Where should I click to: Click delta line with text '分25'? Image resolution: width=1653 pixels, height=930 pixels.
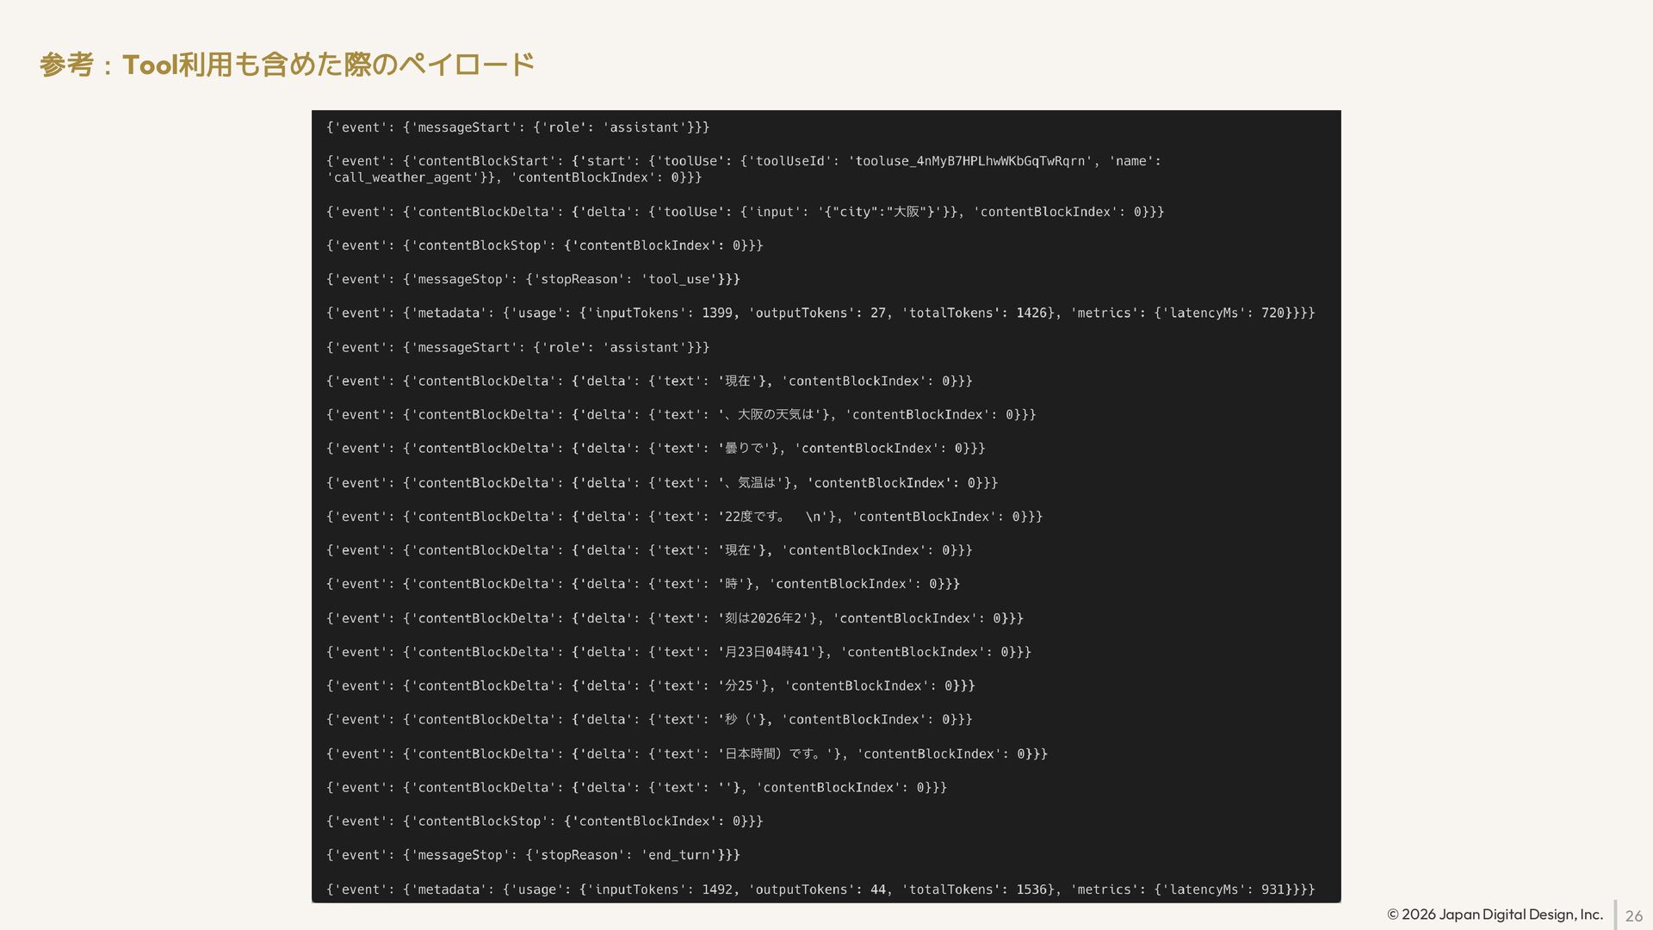pyautogui.click(x=650, y=686)
